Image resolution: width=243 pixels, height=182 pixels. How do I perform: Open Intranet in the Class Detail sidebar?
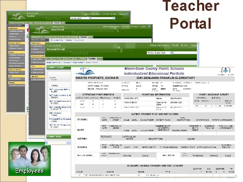click(x=38, y=49)
